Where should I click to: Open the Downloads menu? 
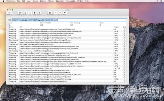tap(70, 1)
